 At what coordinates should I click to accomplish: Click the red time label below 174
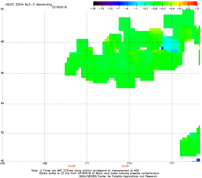tap(125, 166)
